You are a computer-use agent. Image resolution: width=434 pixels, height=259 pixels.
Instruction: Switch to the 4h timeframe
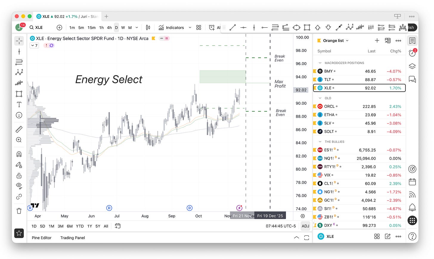pyautogui.click(x=109, y=27)
